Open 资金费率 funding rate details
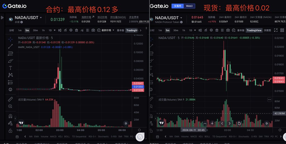 click(134, 17)
